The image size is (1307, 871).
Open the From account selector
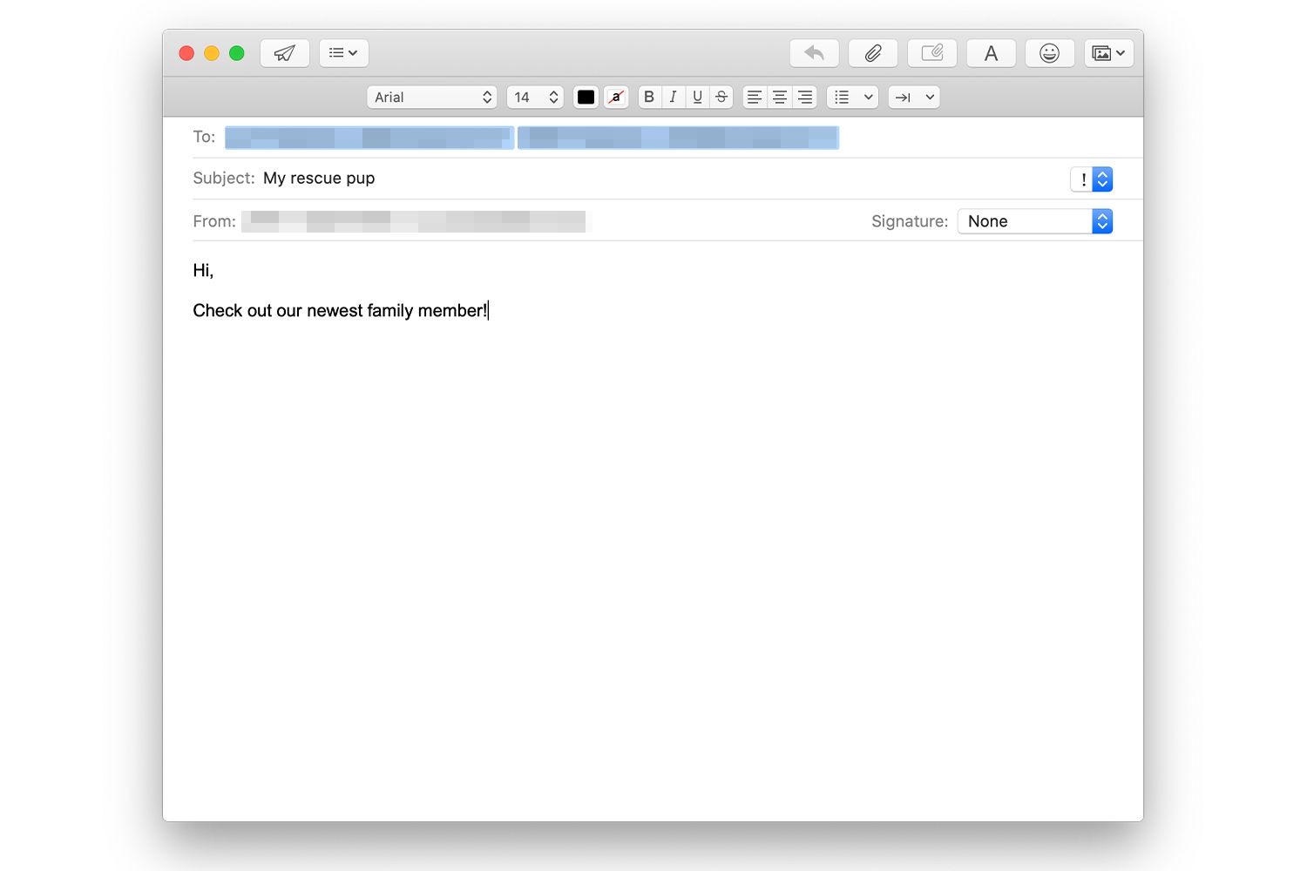coord(416,221)
